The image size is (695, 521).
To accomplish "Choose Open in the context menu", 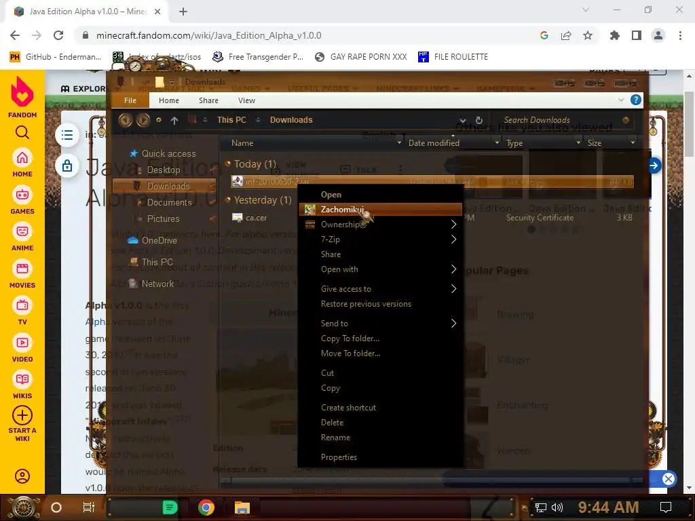I will pos(381,195).
